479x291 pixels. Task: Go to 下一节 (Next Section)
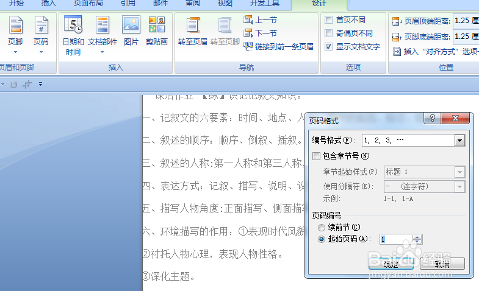click(261, 33)
